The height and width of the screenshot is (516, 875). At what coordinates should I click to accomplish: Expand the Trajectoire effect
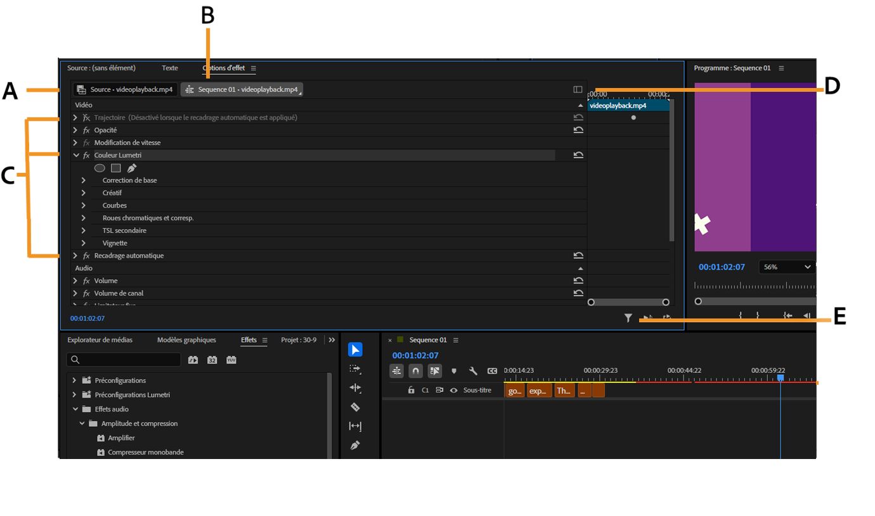(75, 118)
